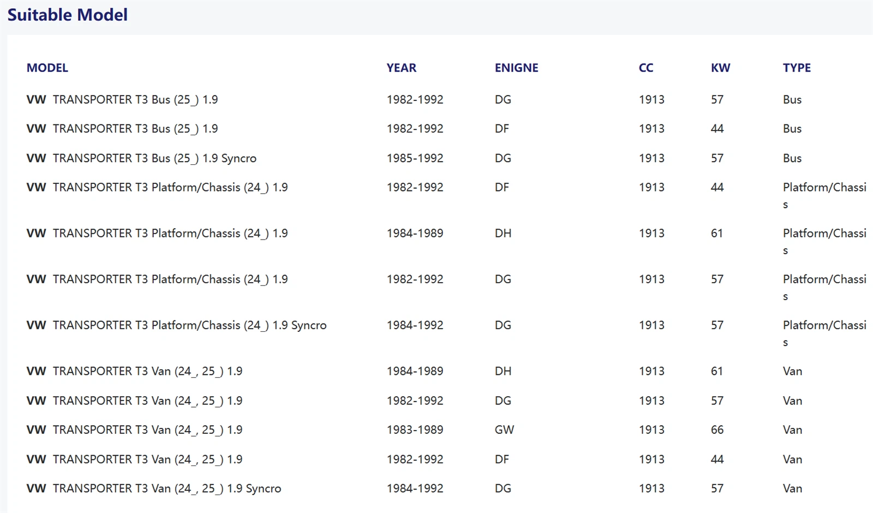Click engine 'DG' in the Platform/Chassis Syncro row
Viewport: 873px width, 513px height.
coord(503,325)
